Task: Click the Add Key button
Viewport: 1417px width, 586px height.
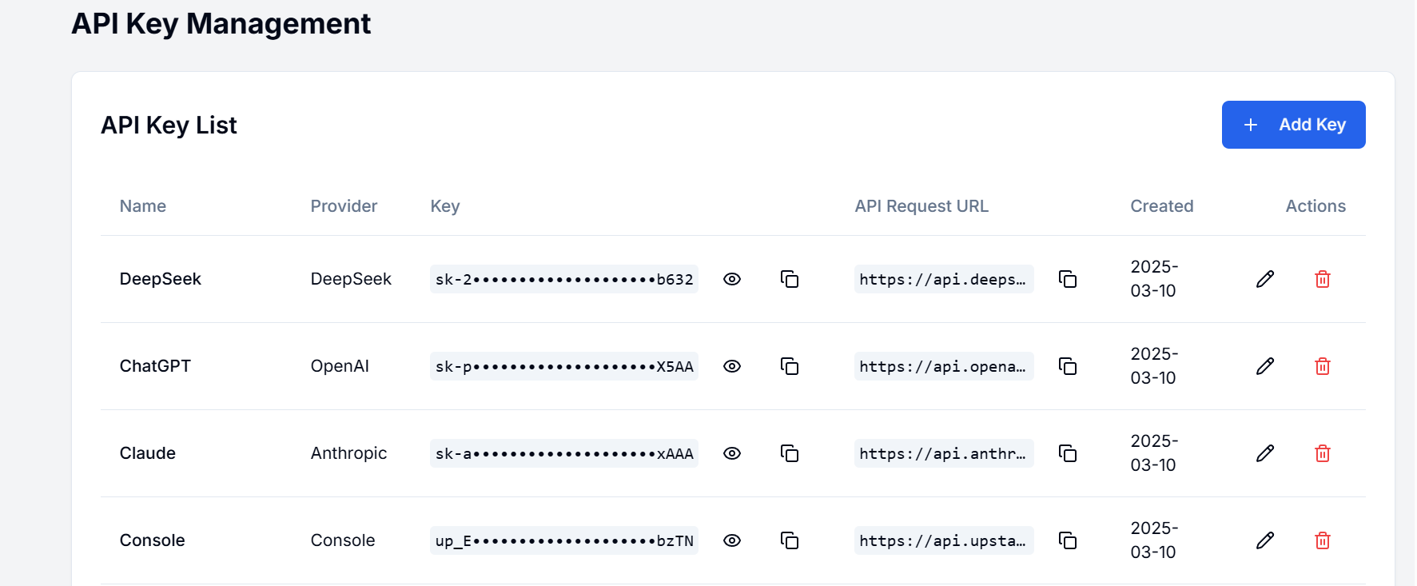Action: click(1293, 125)
